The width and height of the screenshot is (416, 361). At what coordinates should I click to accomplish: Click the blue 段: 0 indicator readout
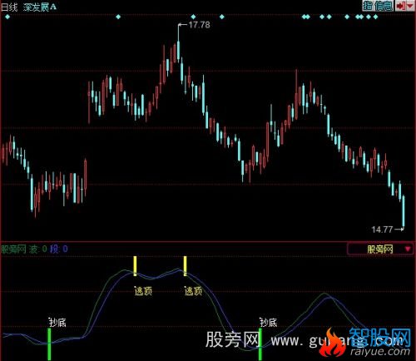tap(59, 249)
